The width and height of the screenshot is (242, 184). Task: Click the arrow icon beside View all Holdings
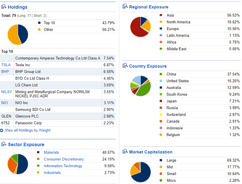coord(2,130)
